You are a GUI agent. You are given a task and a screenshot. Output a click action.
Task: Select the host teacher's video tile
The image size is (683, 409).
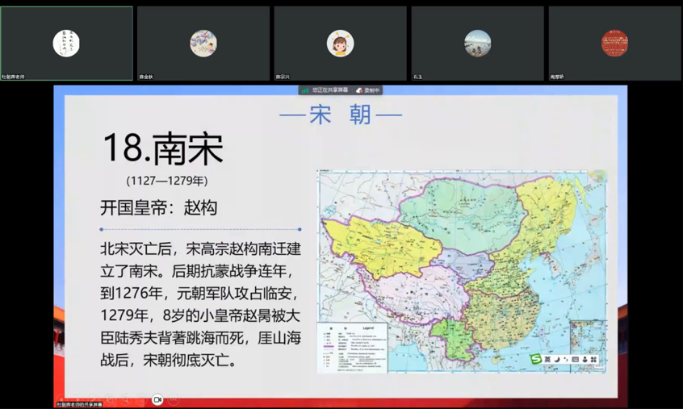(x=66, y=44)
